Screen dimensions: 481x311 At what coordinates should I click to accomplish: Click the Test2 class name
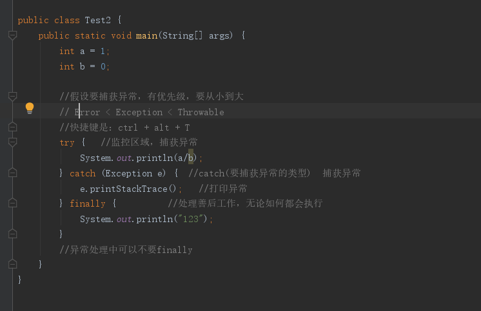pos(98,20)
